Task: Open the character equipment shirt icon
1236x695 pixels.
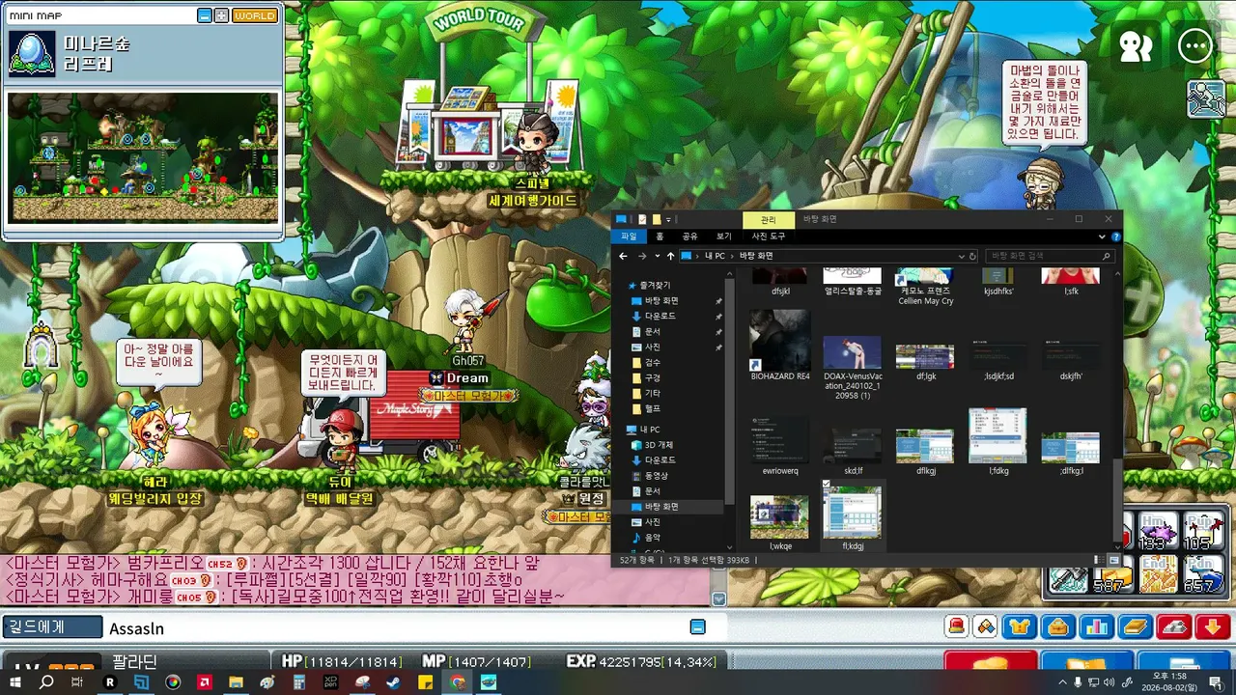Action: coord(1020,626)
